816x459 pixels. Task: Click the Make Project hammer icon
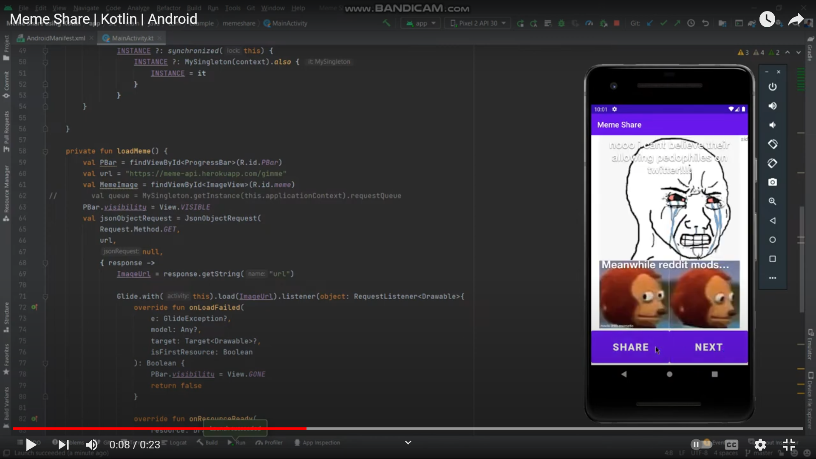(x=386, y=23)
